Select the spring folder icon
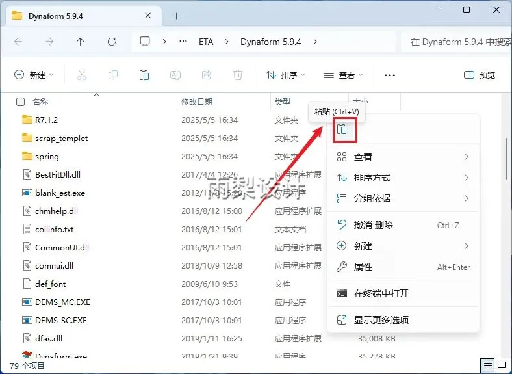This screenshot has width=512, height=374. (x=27, y=156)
